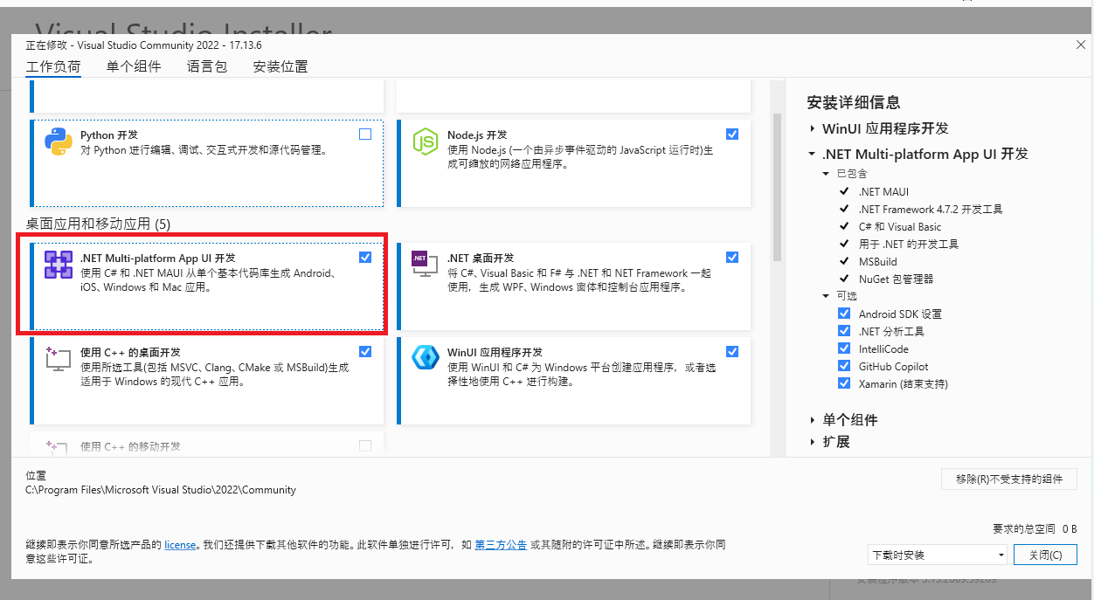The width and height of the screenshot is (1094, 600).
Task: Click the install path C:\Program Files text
Action: tap(161, 490)
